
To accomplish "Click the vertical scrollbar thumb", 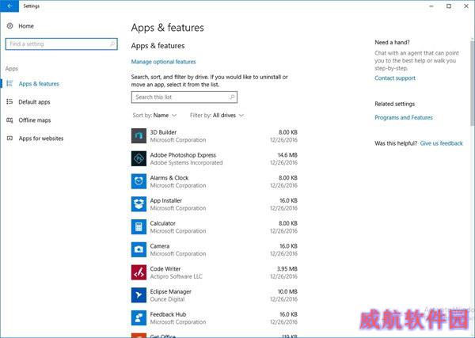I will pos(473,82).
